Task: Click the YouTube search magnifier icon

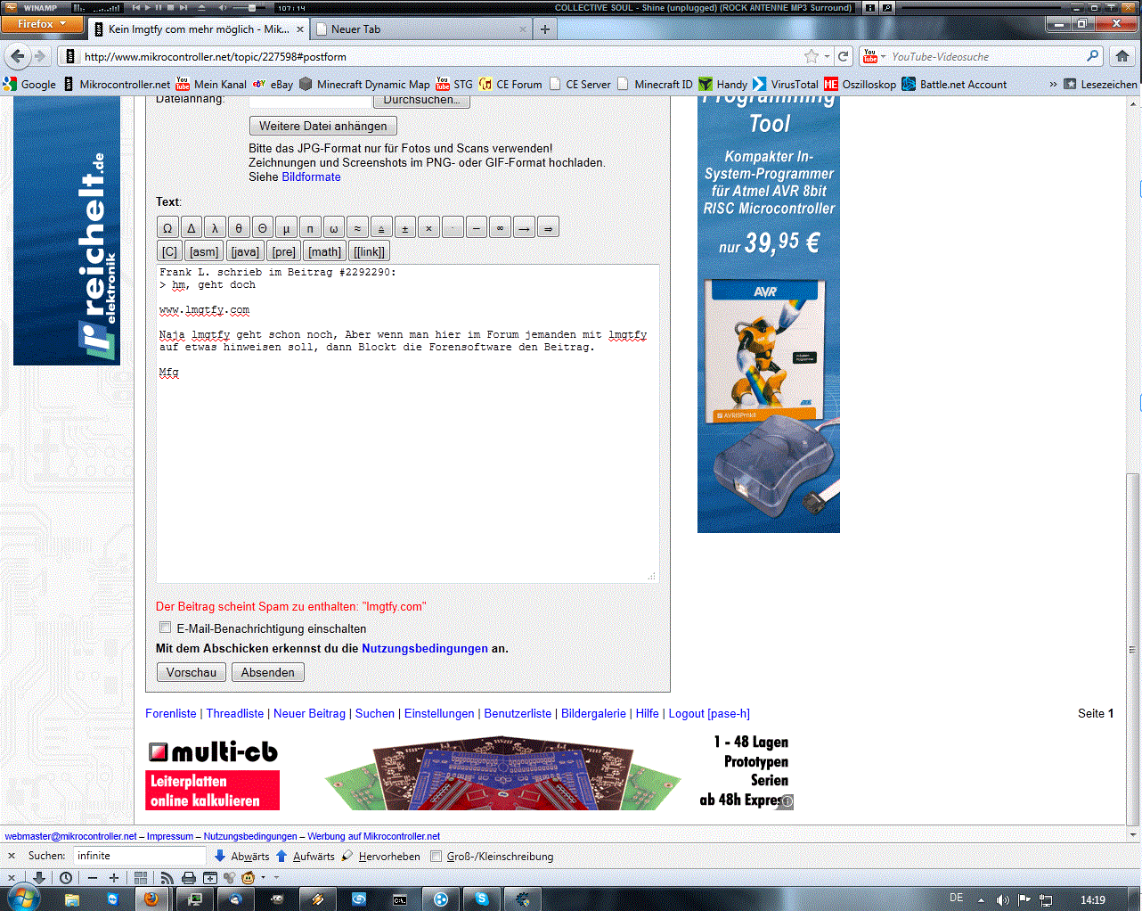Action: pyautogui.click(x=1093, y=56)
